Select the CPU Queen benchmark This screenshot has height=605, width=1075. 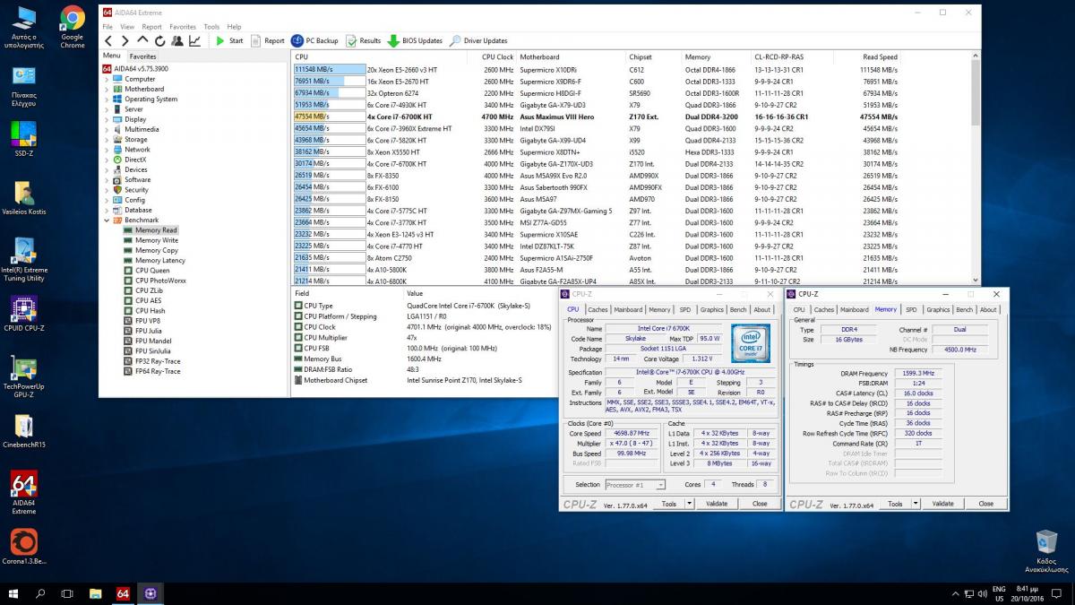(x=152, y=270)
